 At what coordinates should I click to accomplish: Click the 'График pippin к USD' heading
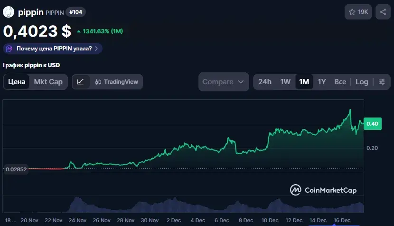coord(31,65)
